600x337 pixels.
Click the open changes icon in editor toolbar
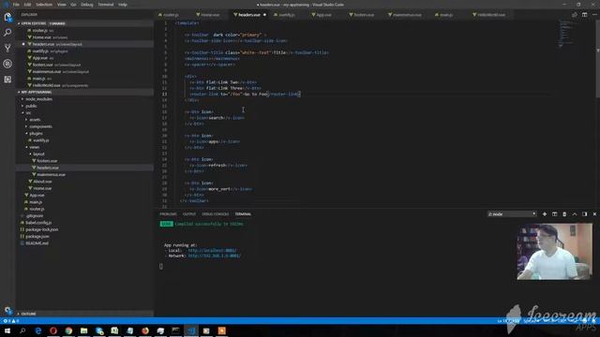coord(575,15)
